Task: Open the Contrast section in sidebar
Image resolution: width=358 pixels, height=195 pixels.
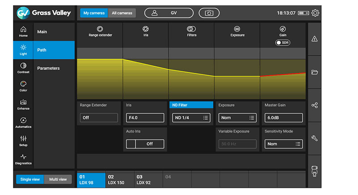Action: 23,68
